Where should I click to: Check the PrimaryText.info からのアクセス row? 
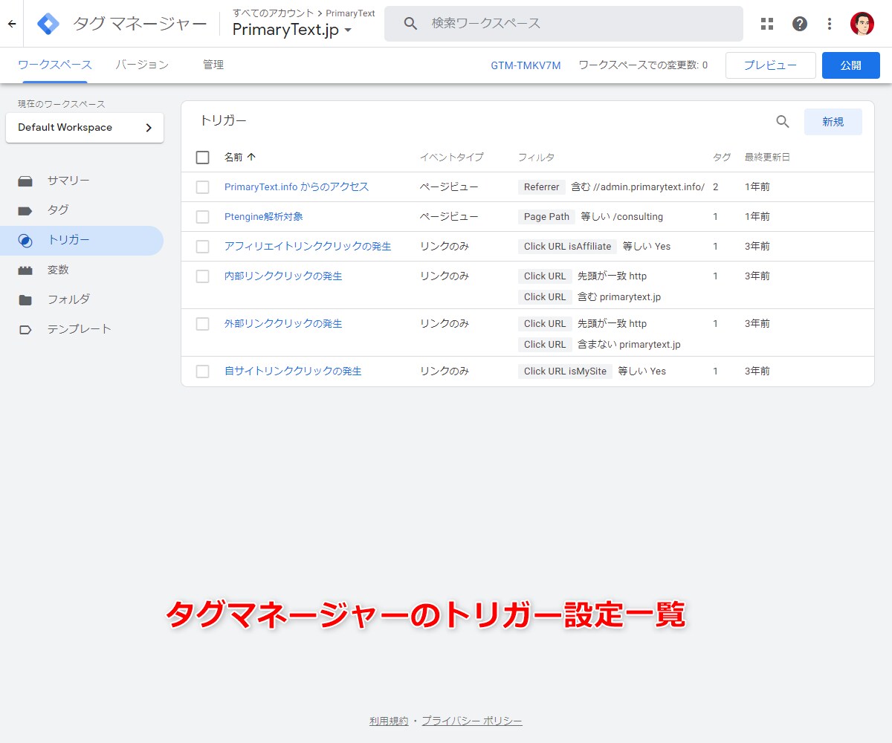(x=202, y=186)
